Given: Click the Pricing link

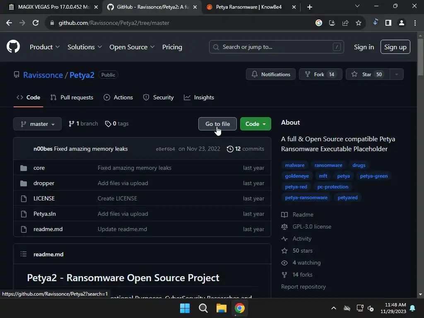Looking at the screenshot, I should pyautogui.click(x=172, y=47).
